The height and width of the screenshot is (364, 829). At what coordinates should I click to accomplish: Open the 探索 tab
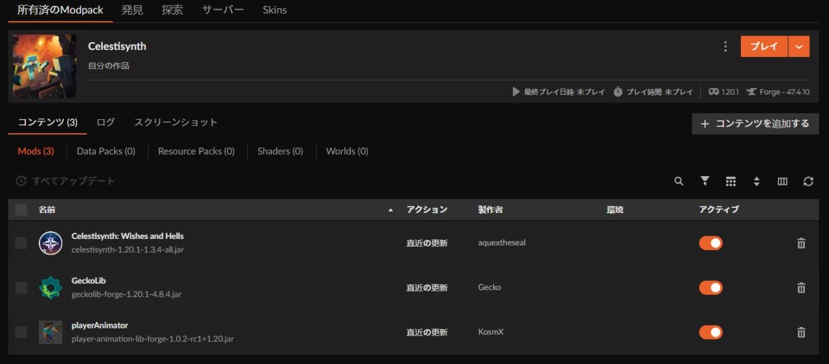click(172, 10)
